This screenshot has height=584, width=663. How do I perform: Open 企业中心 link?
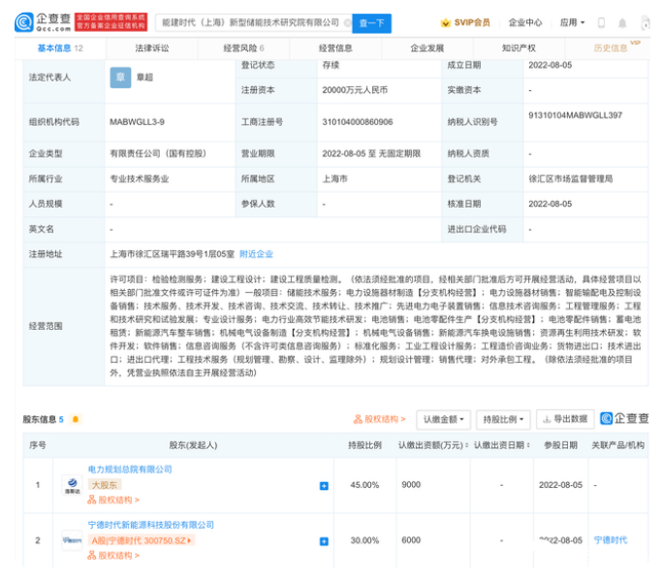click(525, 22)
